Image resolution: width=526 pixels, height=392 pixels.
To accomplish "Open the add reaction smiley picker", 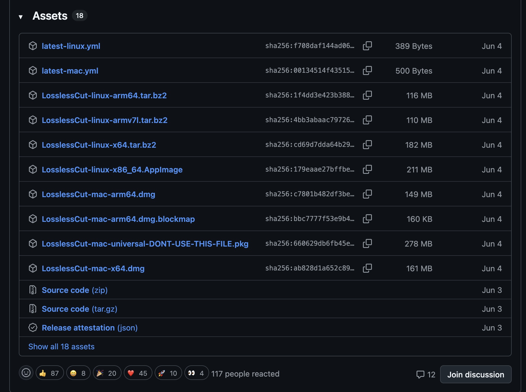I will (26, 373).
